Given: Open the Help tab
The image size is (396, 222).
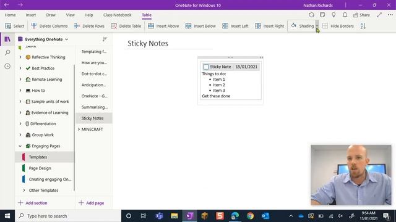Looking at the screenshot, I should pyautogui.click(x=88, y=15).
